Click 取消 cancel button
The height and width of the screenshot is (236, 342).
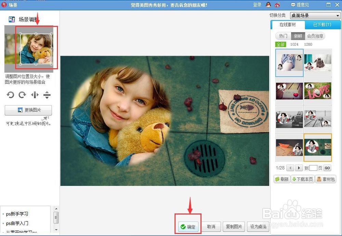211,227
